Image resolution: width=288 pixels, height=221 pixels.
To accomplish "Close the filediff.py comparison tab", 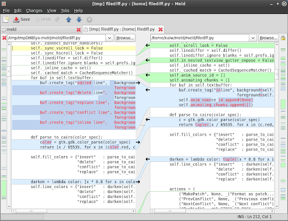I will tap(161, 29).
